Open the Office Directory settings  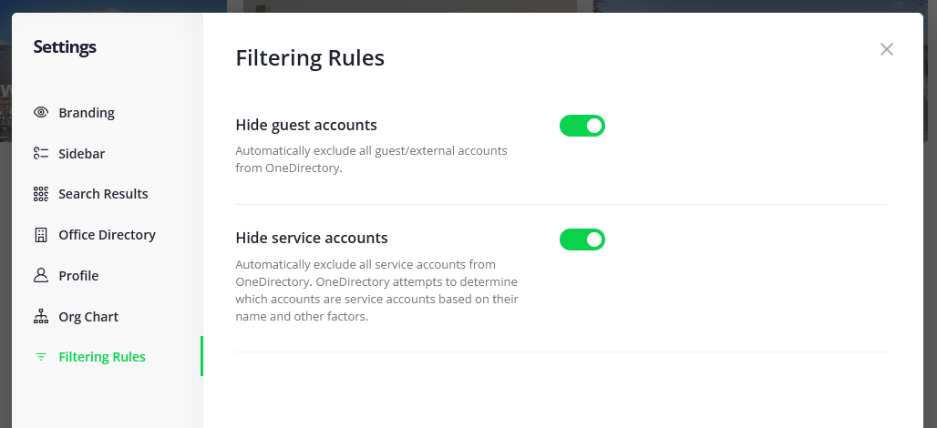point(107,235)
